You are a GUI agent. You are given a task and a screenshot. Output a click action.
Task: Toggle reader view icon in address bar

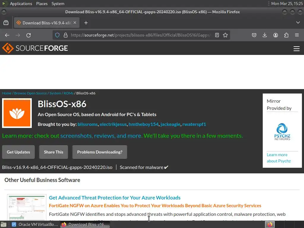(217, 35)
